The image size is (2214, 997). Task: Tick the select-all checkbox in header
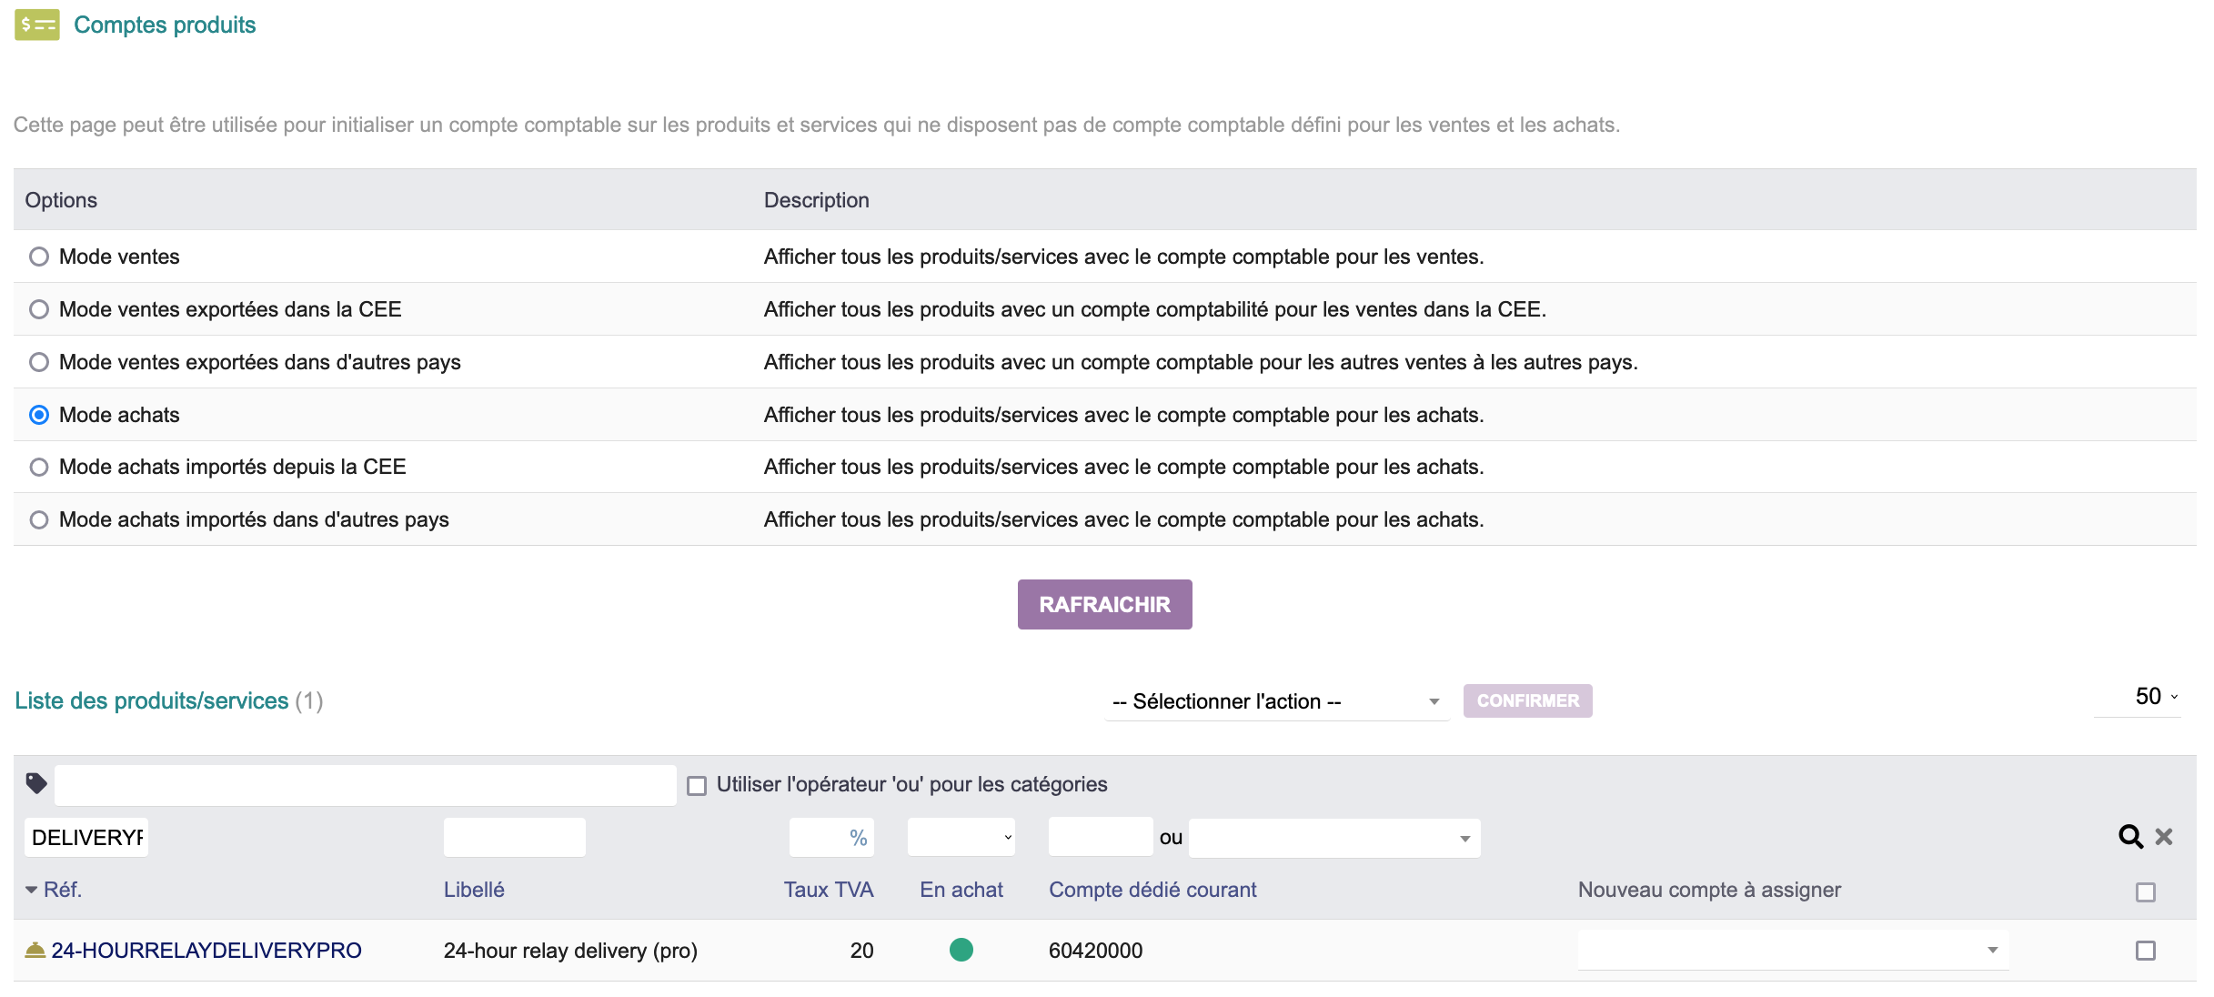click(2148, 891)
